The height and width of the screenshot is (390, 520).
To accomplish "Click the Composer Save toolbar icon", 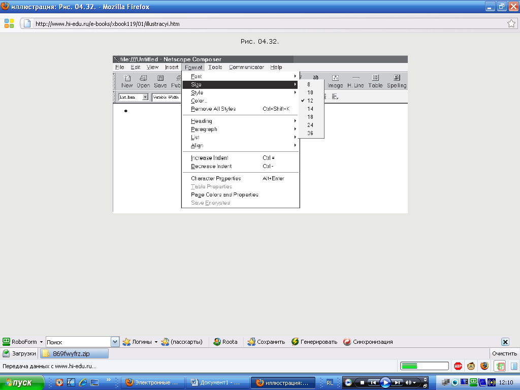I will click(160, 81).
